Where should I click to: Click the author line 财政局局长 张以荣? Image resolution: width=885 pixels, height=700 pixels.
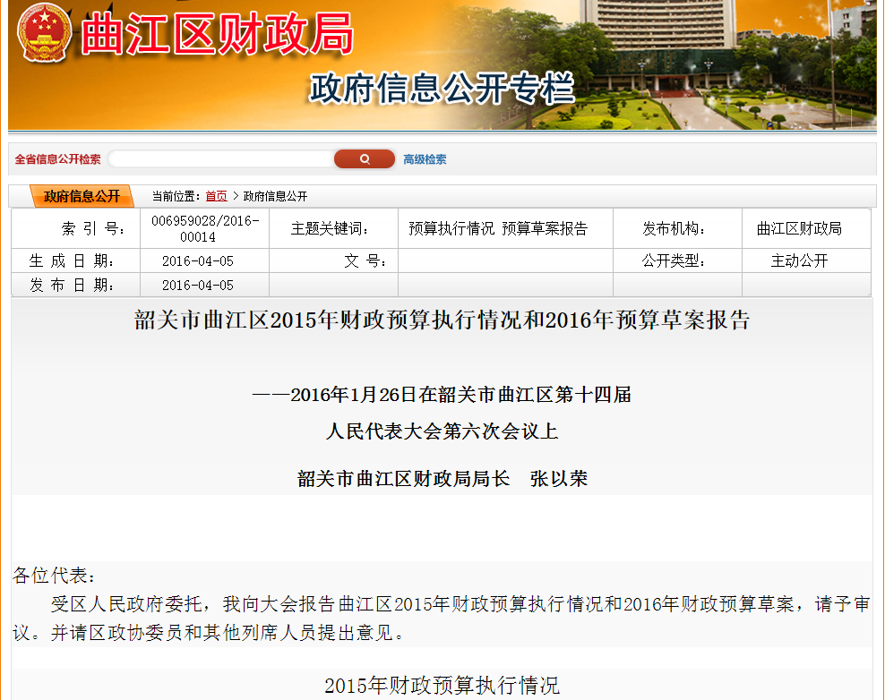442,479
